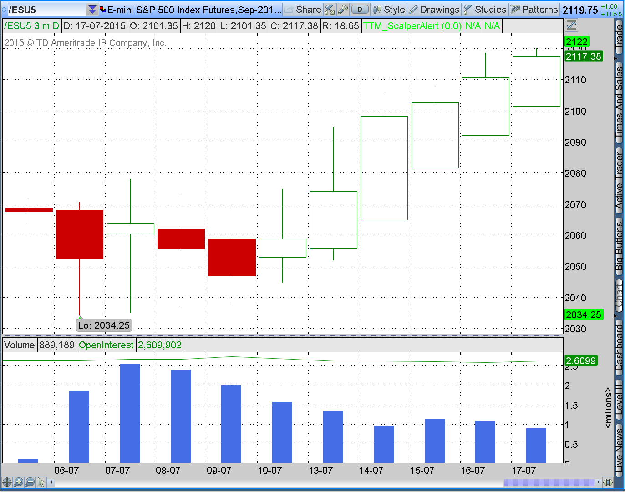
Task: Open the Studies menu
Action: pyautogui.click(x=485, y=10)
